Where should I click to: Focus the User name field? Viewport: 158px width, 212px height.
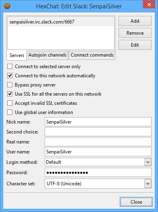pyautogui.click(x=98, y=152)
